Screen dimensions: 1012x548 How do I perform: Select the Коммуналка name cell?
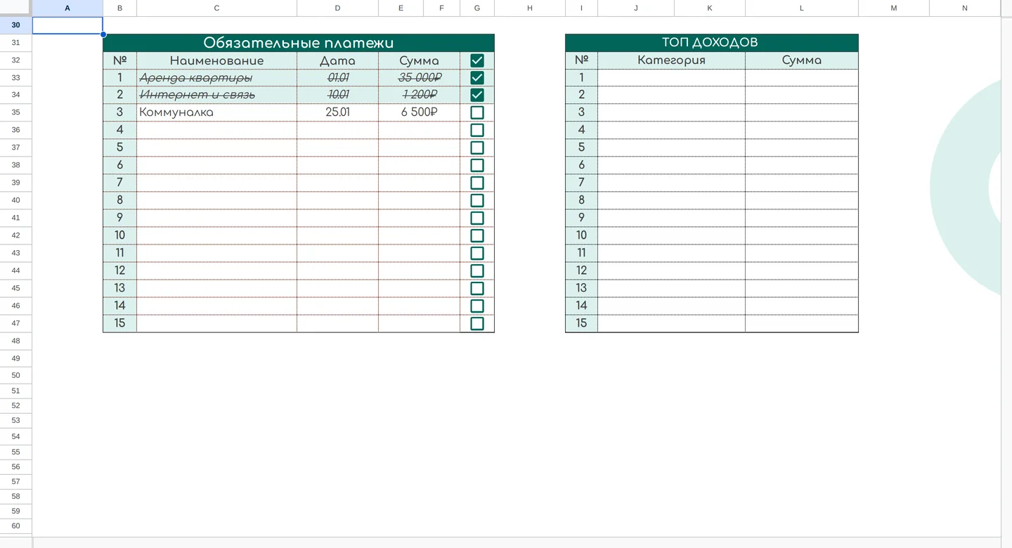[x=216, y=112]
